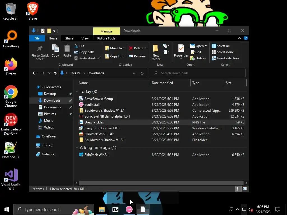Screen dimensions: 287x215
Task: Click the Open button dropdown arrow
Action: (x=206, y=46)
